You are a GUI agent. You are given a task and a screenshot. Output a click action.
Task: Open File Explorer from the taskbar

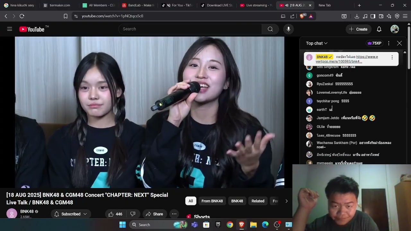click(253, 225)
